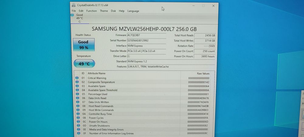304x137 pixels.
Task: Select the Available Spare Threshold attribute name
Action: pyautogui.click(x=103, y=90)
